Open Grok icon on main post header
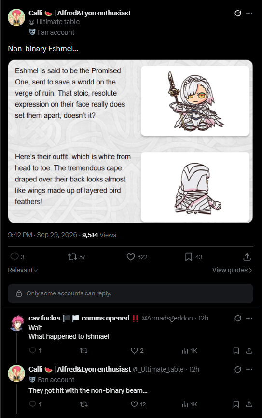This screenshot has height=418, width=262. [x=238, y=13]
